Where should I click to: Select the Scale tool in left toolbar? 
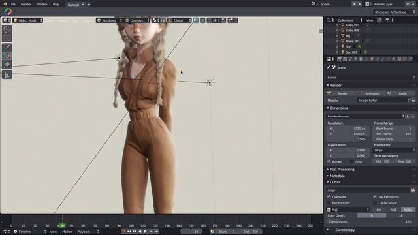(x=7, y=65)
